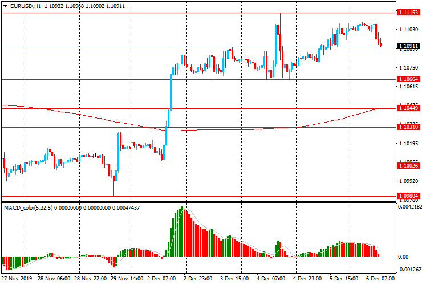The height and width of the screenshot is (285, 422).
Task: Click the 1.10615 price scale value
Action: (408, 87)
